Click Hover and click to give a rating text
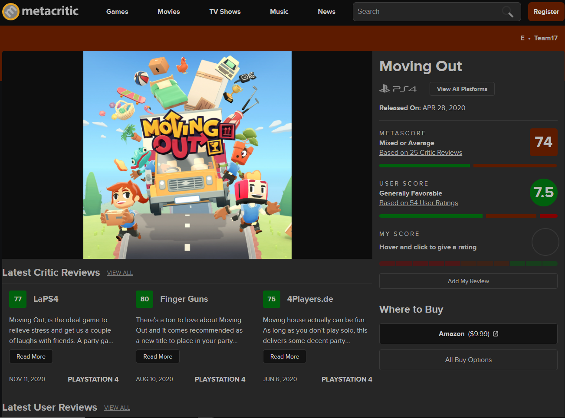Viewport: 565px width, 418px height. (x=428, y=247)
